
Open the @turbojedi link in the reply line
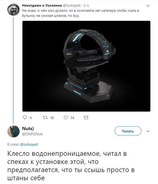(x=29, y=144)
